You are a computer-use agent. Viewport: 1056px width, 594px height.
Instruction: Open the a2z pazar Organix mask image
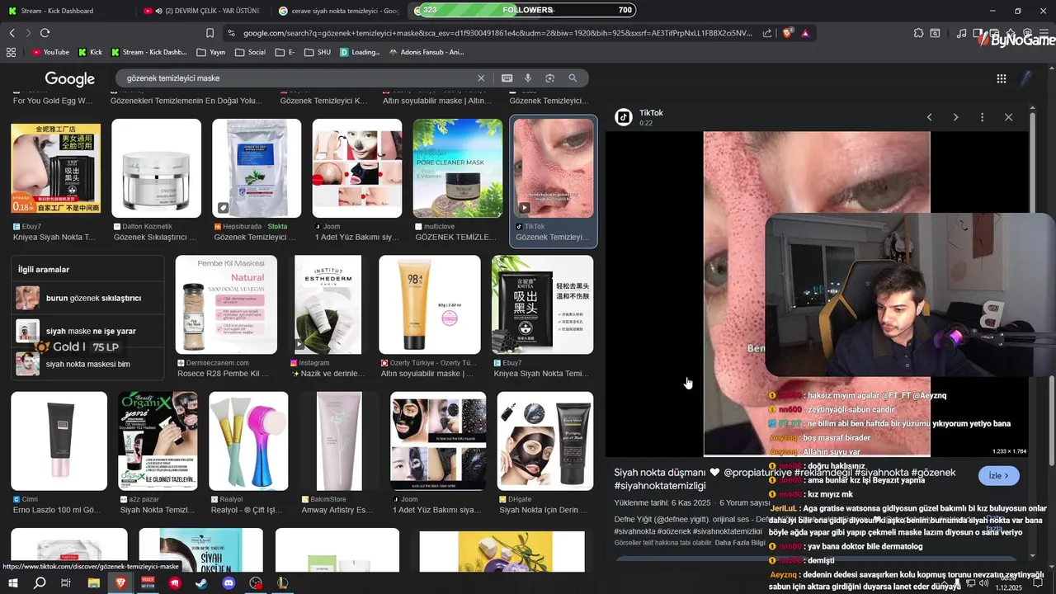[x=158, y=441]
